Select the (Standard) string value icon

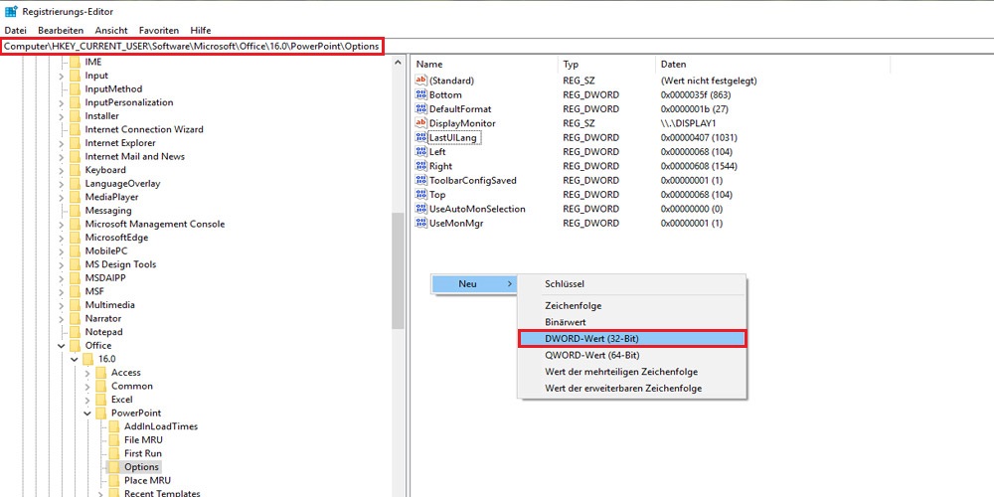[421, 81]
